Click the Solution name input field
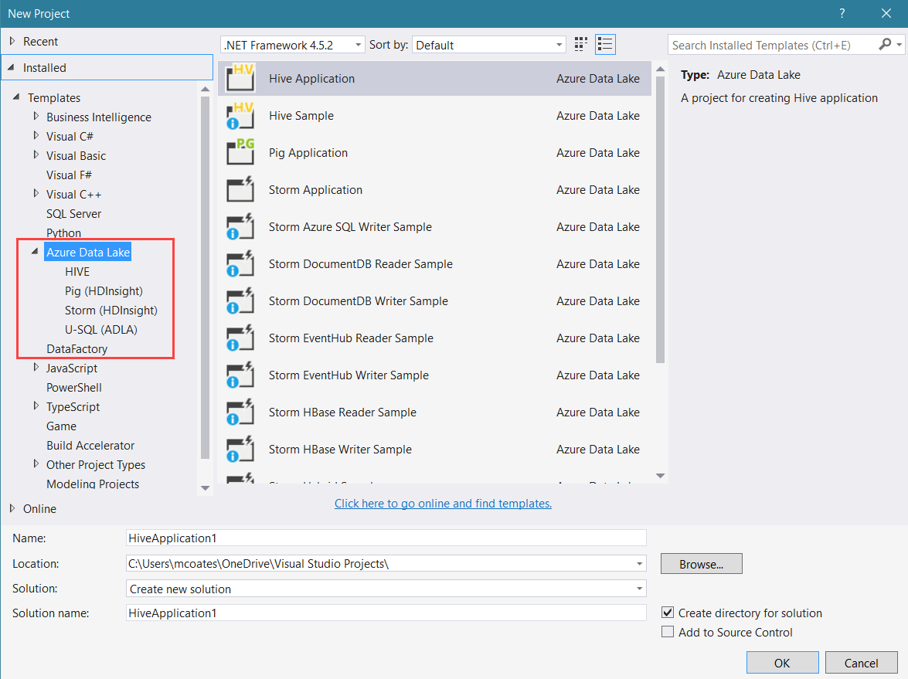This screenshot has height=679, width=908. pyautogui.click(x=386, y=613)
